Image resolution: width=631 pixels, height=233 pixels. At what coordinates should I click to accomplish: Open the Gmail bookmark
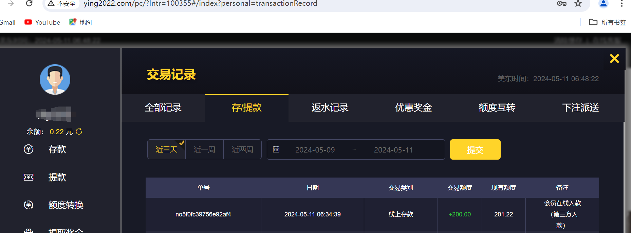click(x=7, y=22)
